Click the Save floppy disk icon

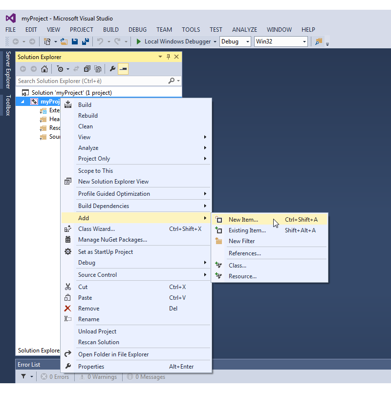pos(75,41)
